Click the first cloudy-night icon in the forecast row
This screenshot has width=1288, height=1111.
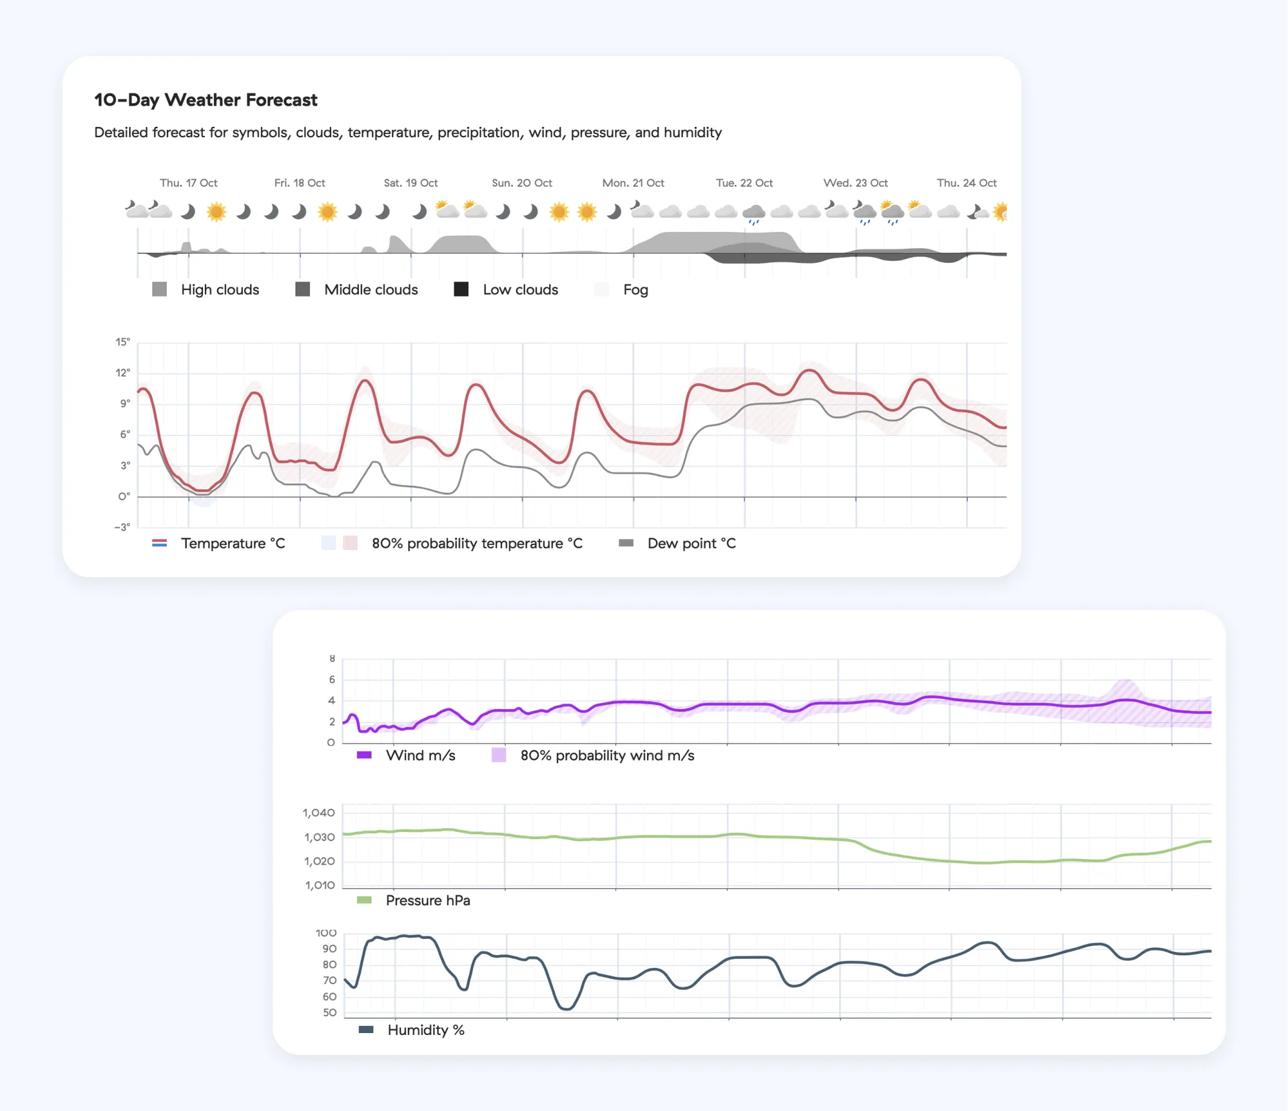(x=136, y=209)
